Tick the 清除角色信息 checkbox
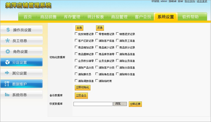The width and height of the screenshot is (211, 122). pyautogui.click(x=97, y=74)
